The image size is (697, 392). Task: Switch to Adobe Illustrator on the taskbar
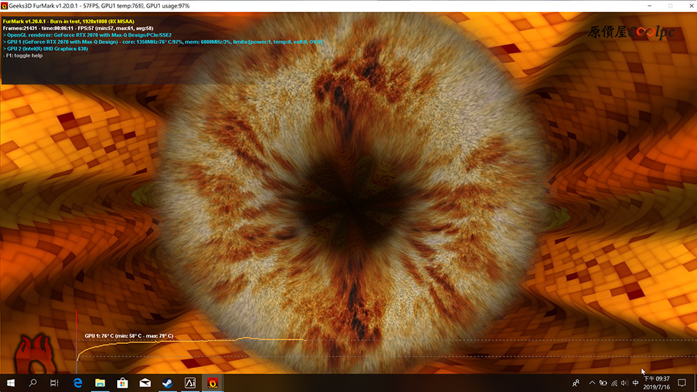(x=190, y=383)
